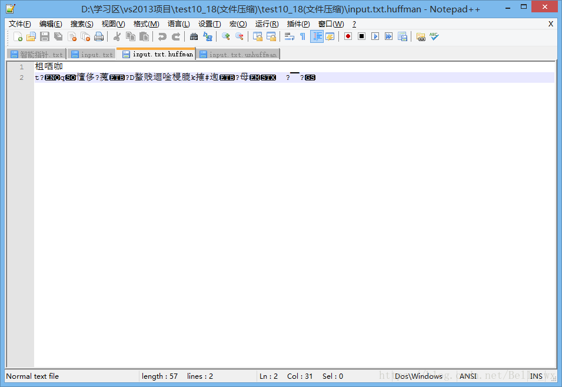Click 'Col : 31' in the status bar

tap(300, 376)
